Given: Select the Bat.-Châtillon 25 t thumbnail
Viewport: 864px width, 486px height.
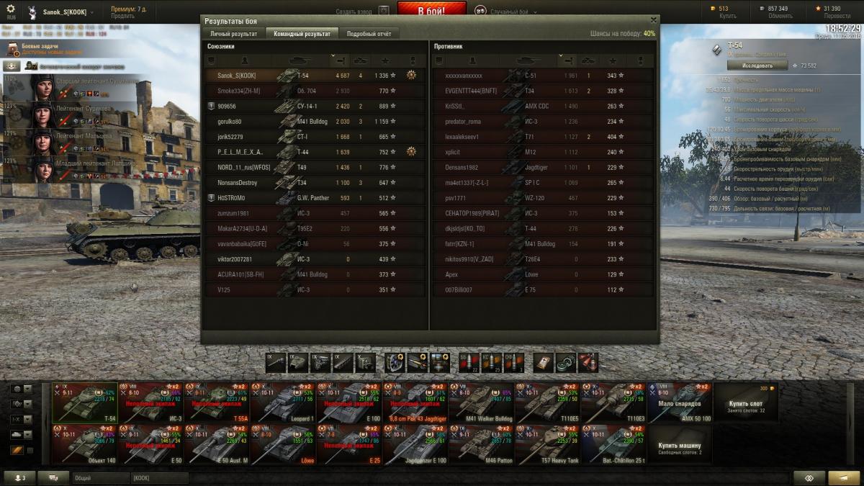Looking at the screenshot, I should pyautogui.click(x=614, y=445).
